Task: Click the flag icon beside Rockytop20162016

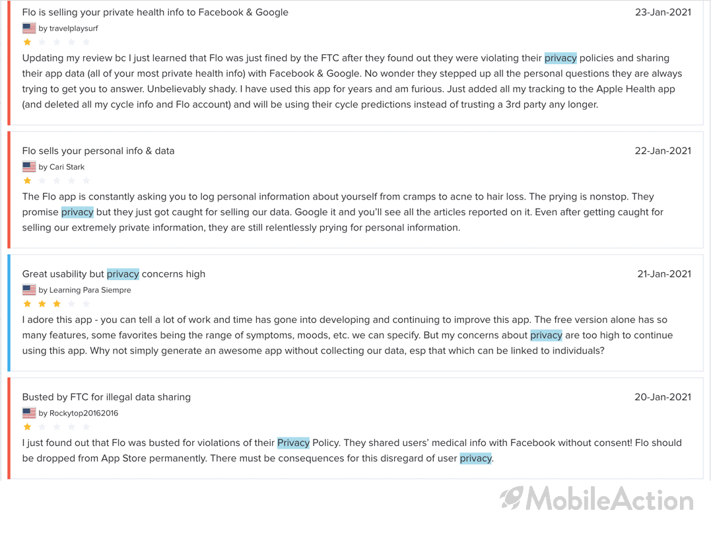Action: (x=29, y=413)
